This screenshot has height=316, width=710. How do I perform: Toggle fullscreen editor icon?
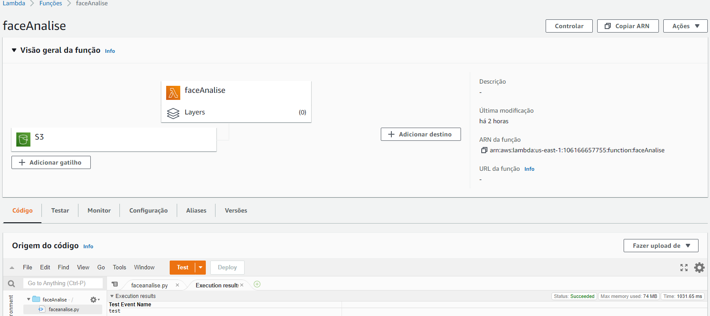click(x=684, y=268)
